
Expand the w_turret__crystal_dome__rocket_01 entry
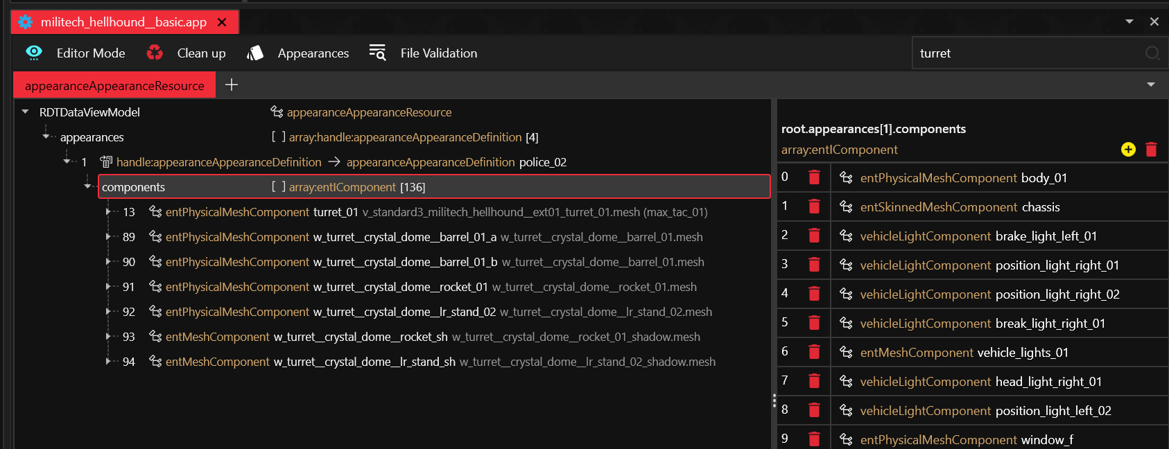(108, 287)
